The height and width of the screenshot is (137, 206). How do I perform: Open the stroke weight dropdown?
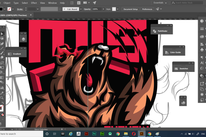(x=38, y=9)
